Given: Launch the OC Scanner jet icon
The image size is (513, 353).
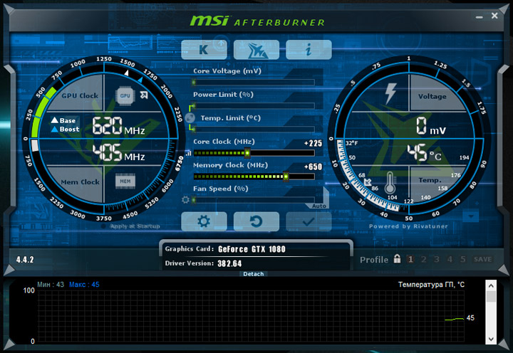Looking at the screenshot, I should coord(256,50).
